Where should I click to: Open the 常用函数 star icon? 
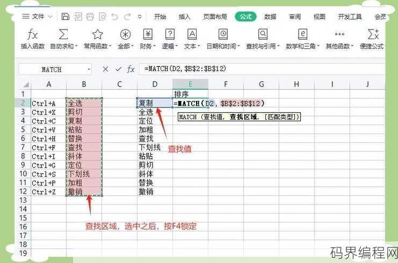pyautogui.click(x=97, y=34)
